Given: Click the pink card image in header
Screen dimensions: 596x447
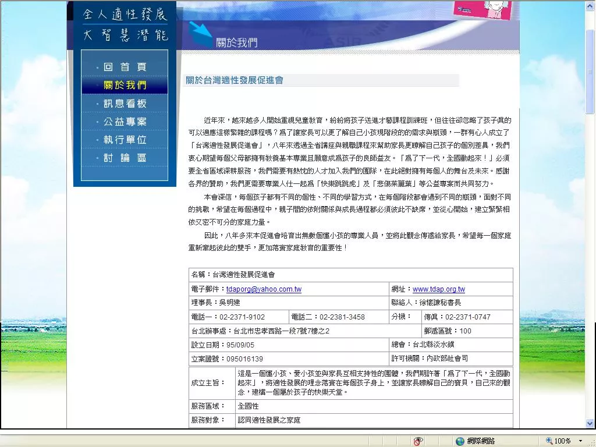Looking at the screenshot, I should tap(482, 9).
